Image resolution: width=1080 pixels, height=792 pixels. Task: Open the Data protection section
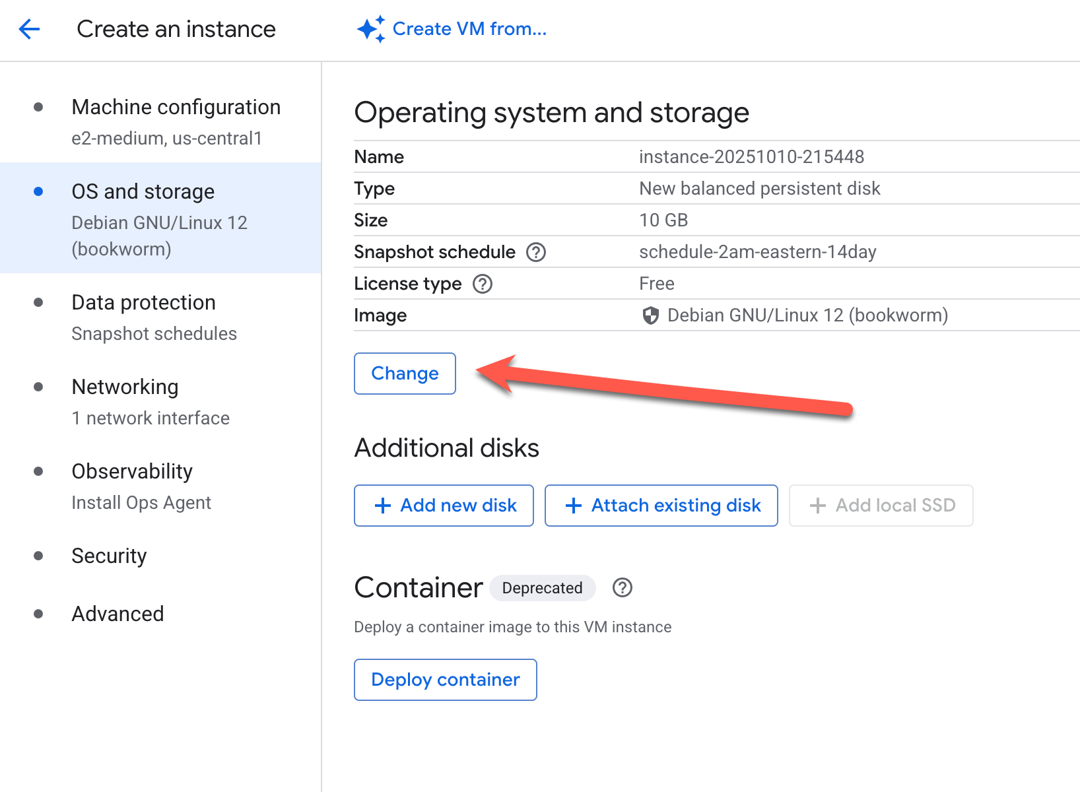click(x=143, y=302)
